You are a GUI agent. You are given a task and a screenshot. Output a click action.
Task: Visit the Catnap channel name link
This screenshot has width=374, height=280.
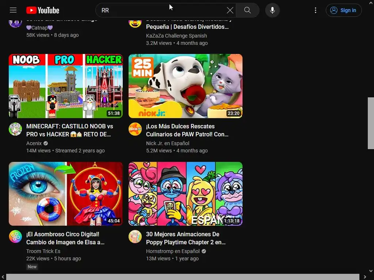point(39,28)
